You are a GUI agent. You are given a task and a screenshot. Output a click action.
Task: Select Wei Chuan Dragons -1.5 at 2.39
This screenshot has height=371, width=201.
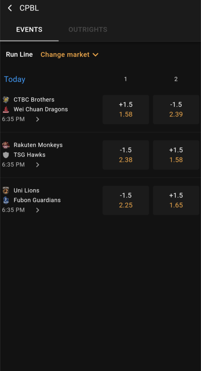(176, 109)
